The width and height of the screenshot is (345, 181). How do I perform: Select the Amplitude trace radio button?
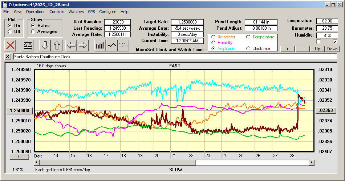point(213,49)
